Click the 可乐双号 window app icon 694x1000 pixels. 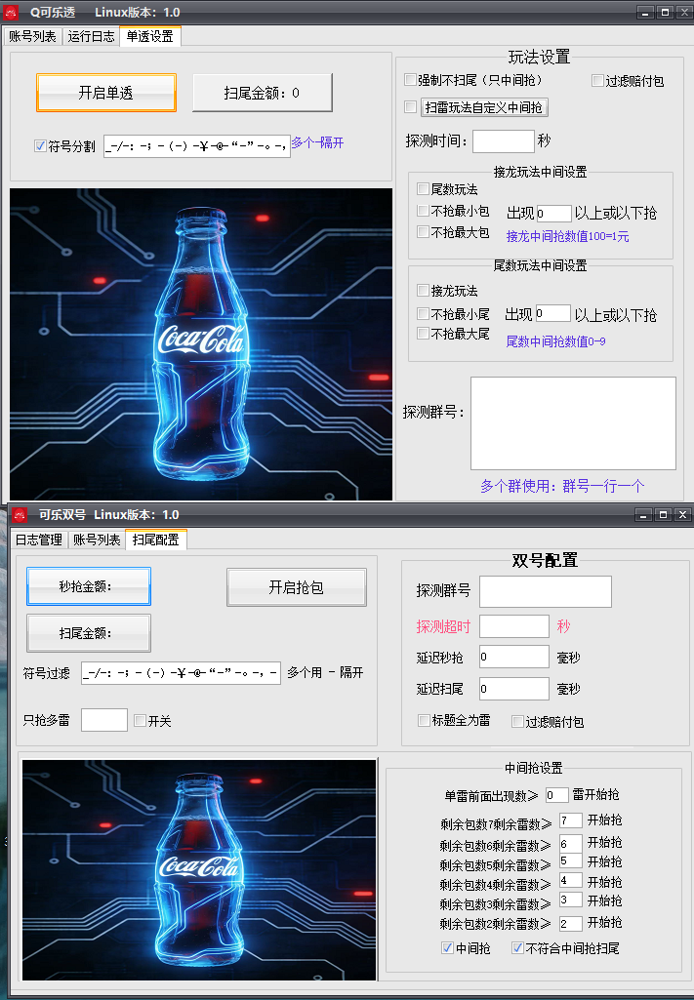tap(20, 515)
